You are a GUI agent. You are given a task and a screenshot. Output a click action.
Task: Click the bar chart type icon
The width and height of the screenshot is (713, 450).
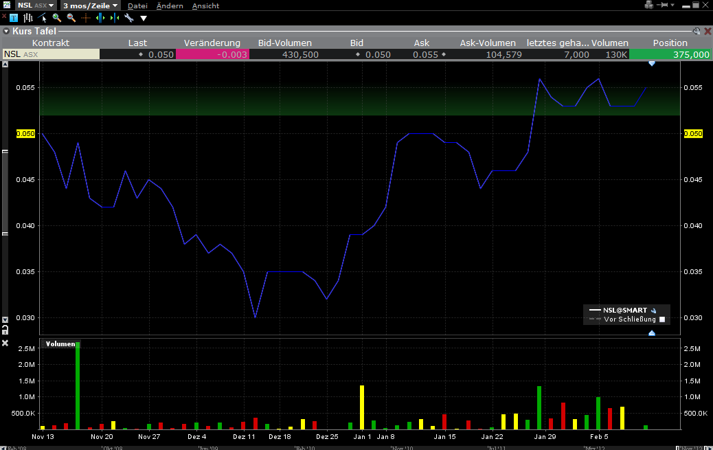click(28, 18)
